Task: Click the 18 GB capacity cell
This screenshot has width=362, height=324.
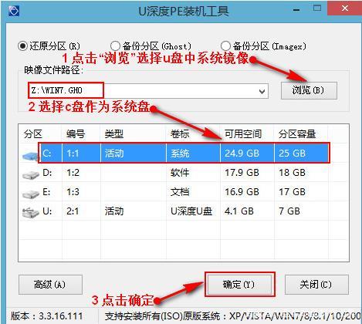Action: (292, 173)
